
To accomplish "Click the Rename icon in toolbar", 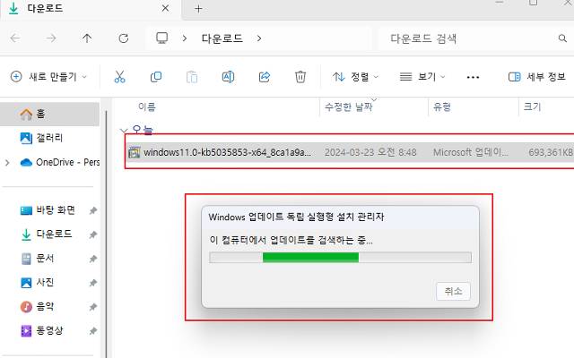I will [x=228, y=77].
